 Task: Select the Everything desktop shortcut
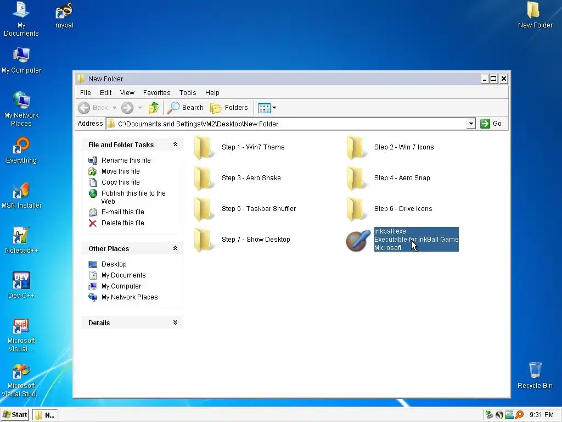[x=21, y=151]
